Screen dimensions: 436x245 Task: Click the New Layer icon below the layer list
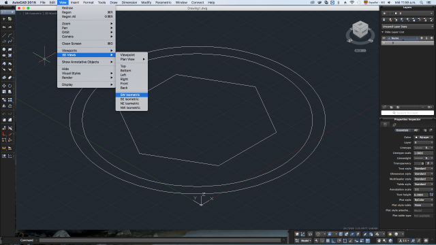384,107
